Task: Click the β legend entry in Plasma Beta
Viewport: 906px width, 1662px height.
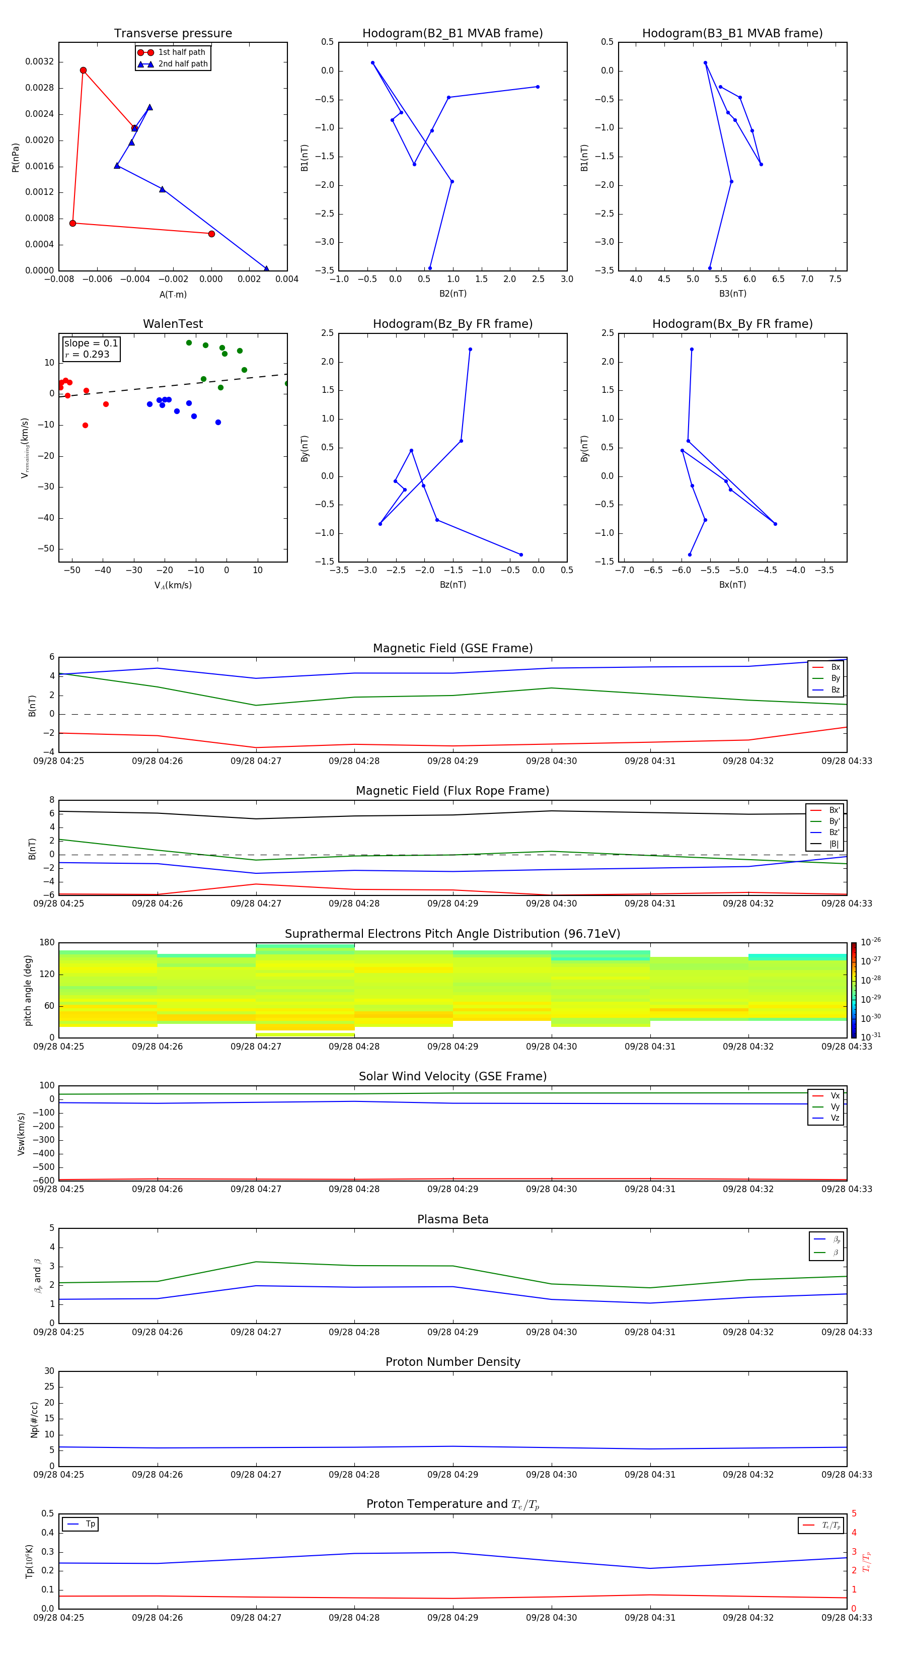Action: [826, 1253]
